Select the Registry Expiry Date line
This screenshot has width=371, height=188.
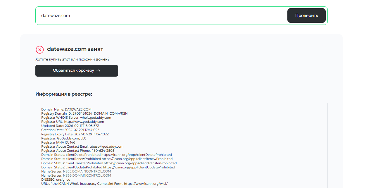75,134
